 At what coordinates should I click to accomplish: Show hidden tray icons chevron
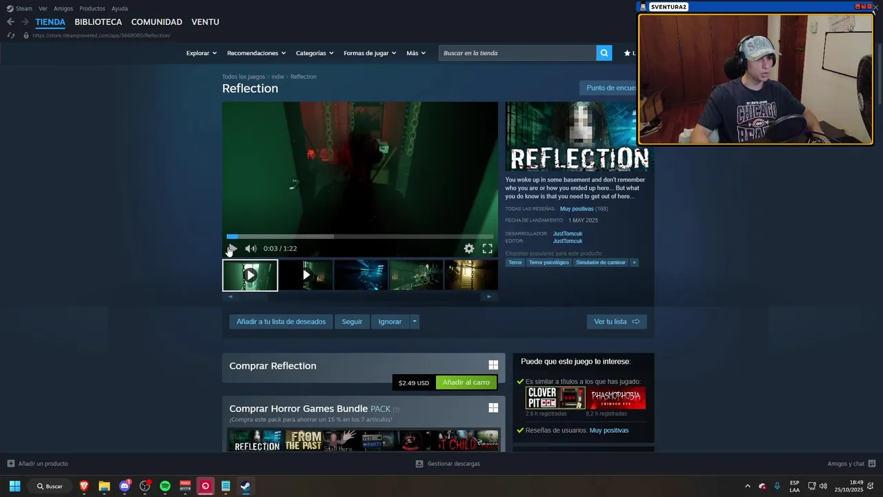pos(747,486)
